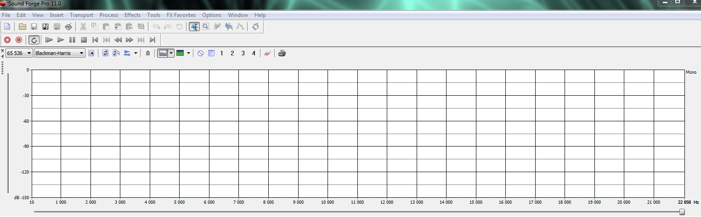Select the Magnify tool

(x=205, y=27)
